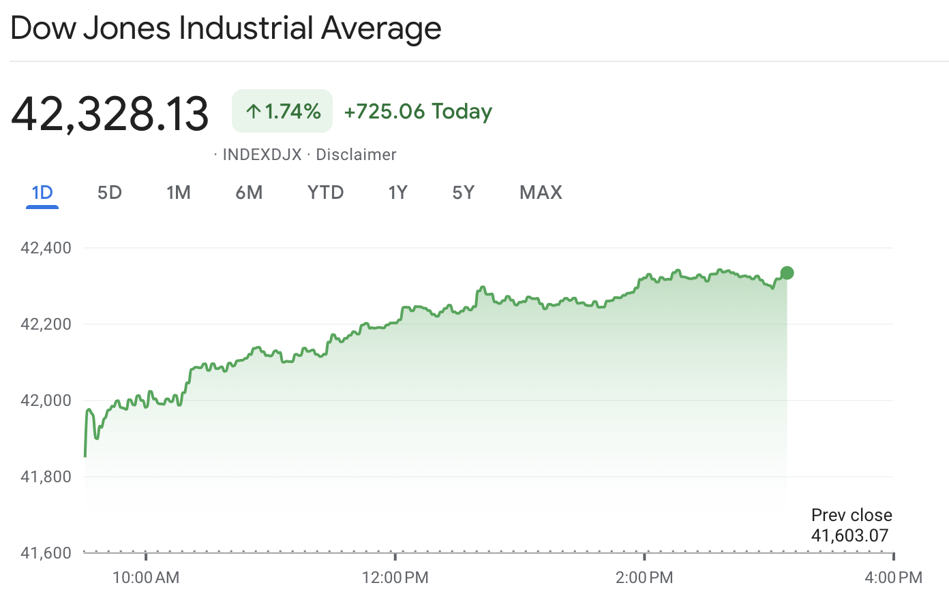Select the YTD range tab
Image resolution: width=949 pixels, height=613 pixels.
tap(325, 193)
